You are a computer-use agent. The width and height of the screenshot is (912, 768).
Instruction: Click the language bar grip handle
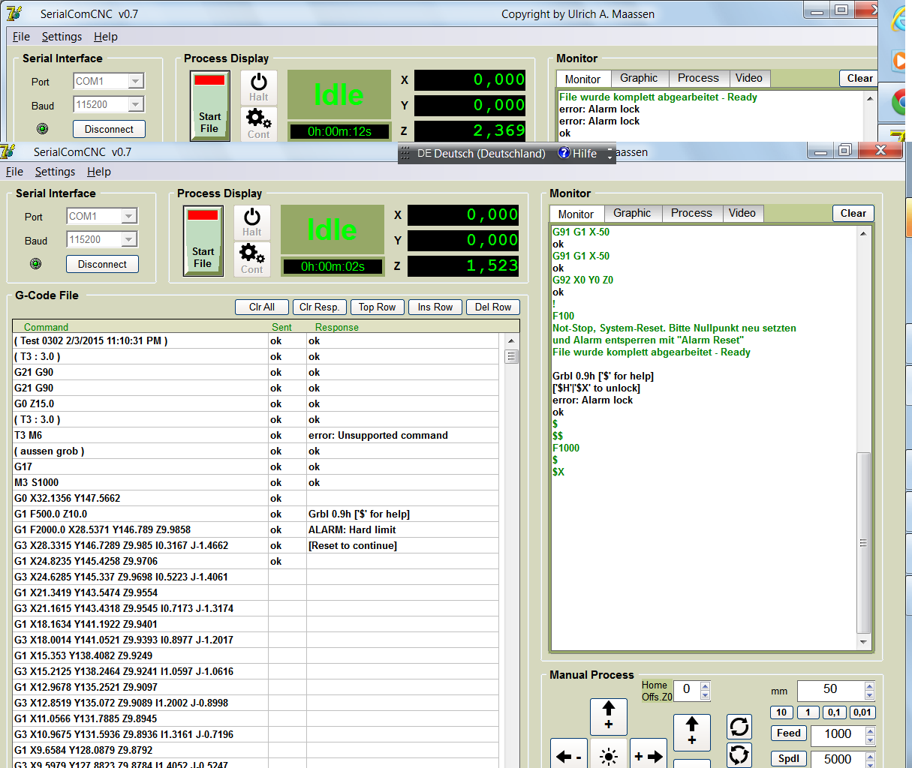click(x=405, y=153)
